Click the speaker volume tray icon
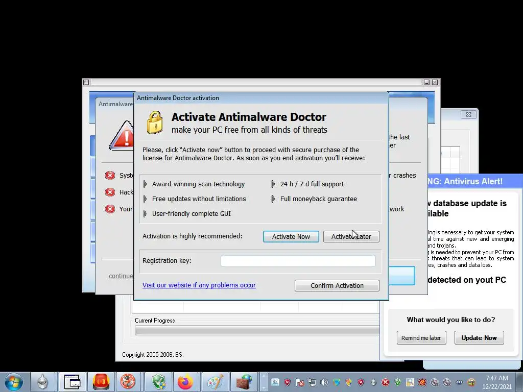This screenshot has height=392, width=523. (x=324, y=382)
